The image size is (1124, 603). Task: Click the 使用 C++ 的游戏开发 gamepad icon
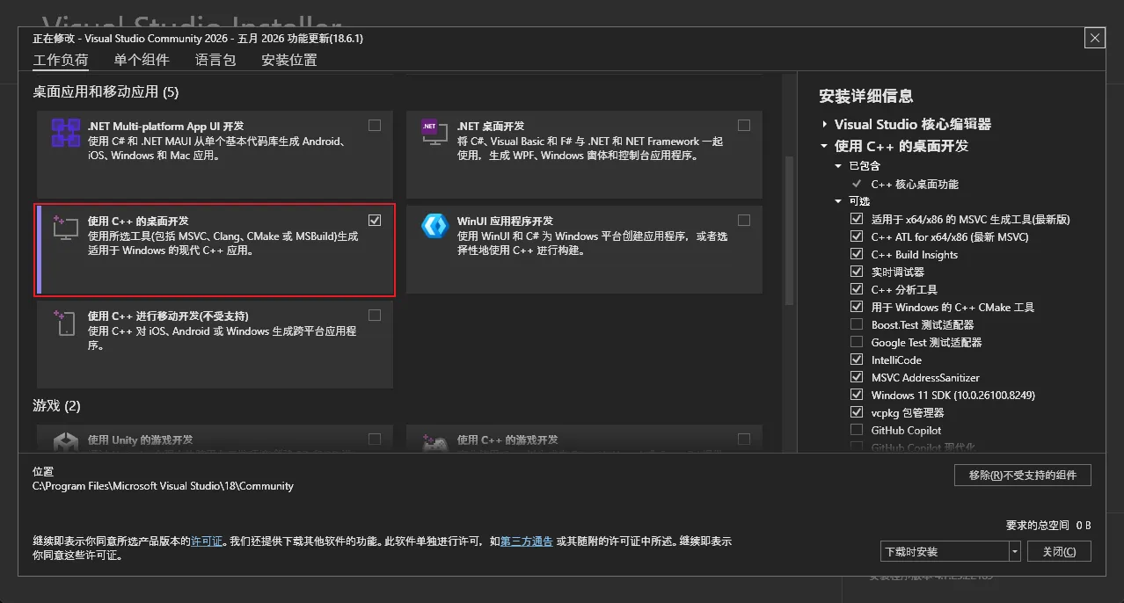(x=434, y=441)
